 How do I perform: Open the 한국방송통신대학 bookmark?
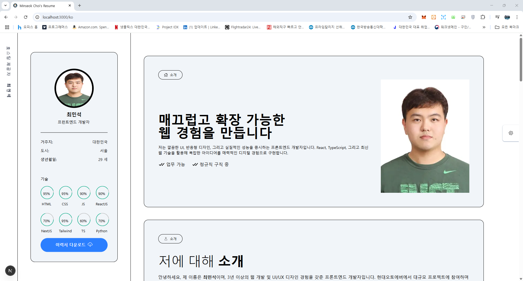click(x=368, y=27)
